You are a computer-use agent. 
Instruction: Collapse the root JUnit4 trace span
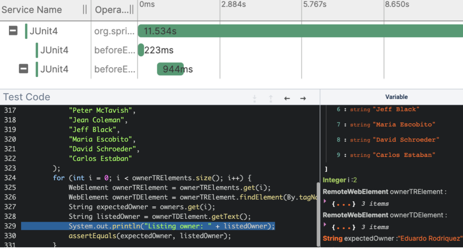[13, 31]
